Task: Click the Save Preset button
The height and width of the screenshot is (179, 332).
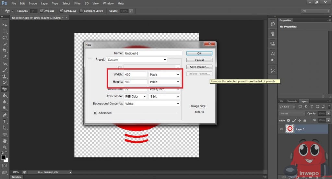Action: click(x=199, y=67)
